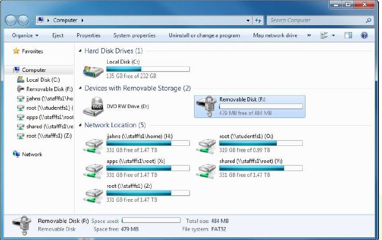382x240 pixels.
Task: Click Eject in the toolbar
Action: click(x=57, y=36)
